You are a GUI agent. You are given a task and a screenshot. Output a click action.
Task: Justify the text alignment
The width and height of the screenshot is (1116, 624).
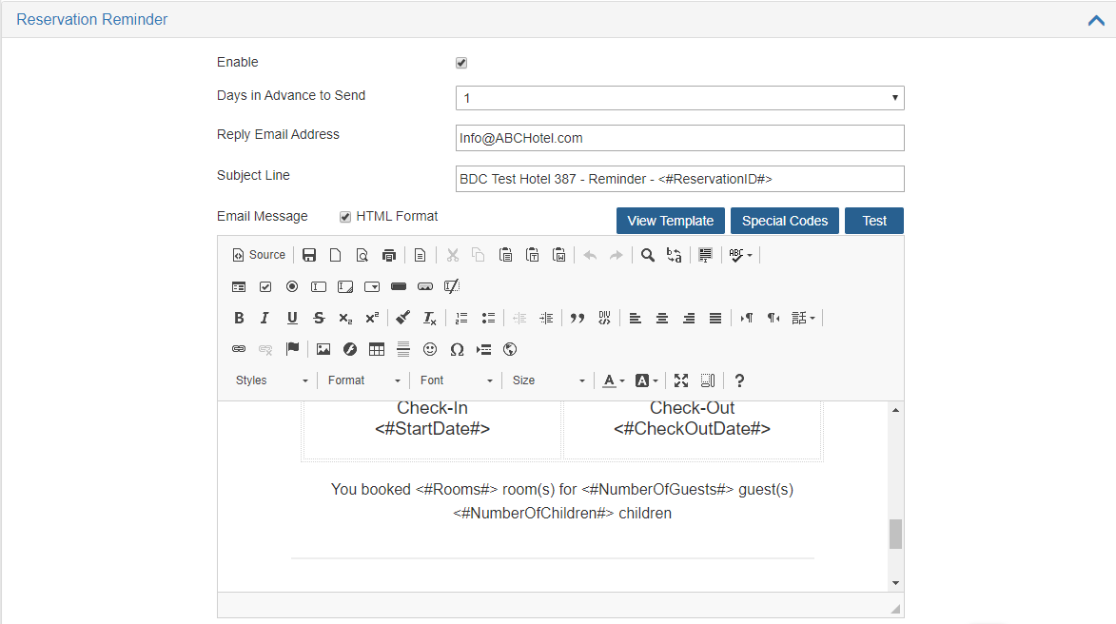(x=715, y=318)
